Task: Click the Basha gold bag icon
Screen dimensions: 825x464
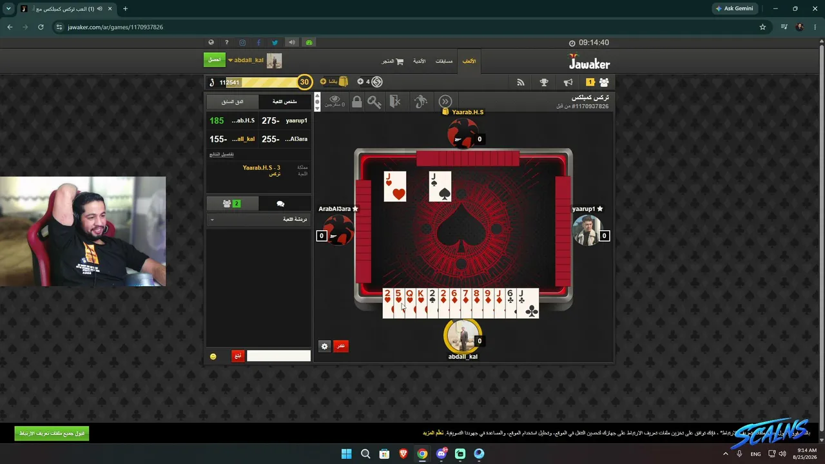Action: 344,82
